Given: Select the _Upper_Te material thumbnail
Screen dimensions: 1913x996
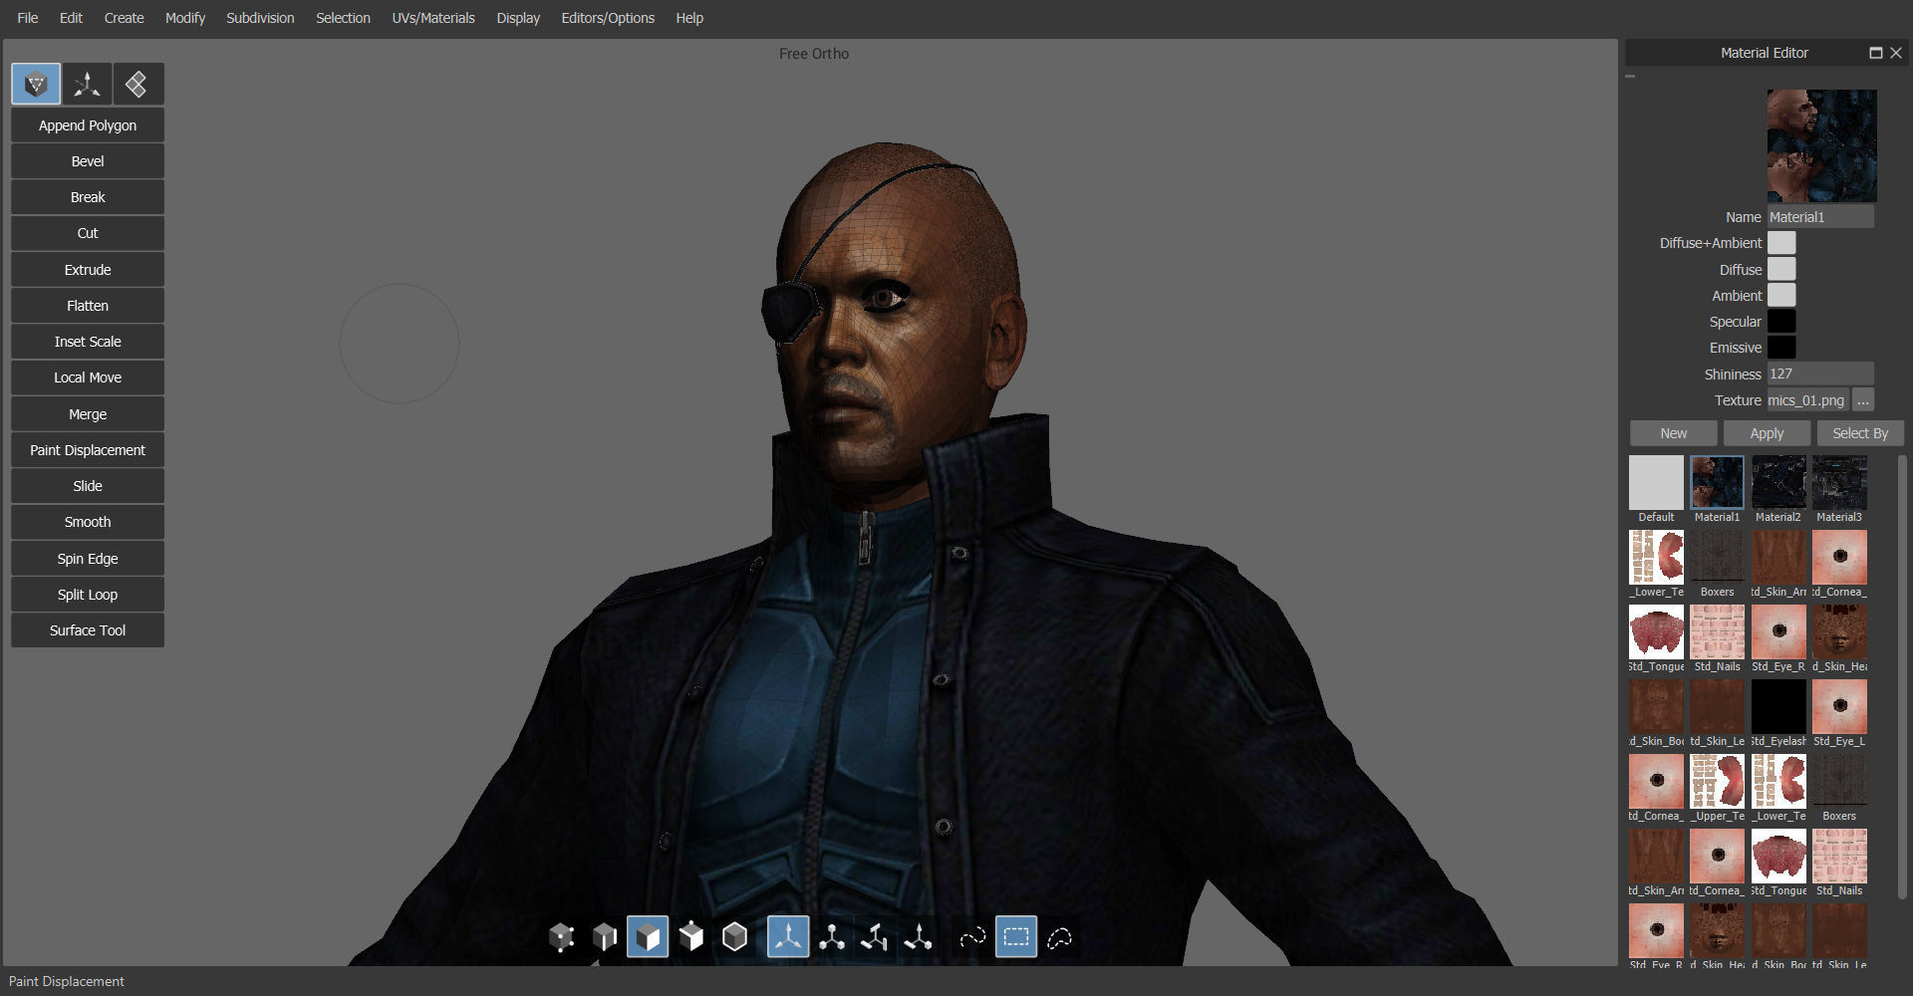Looking at the screenshot, I should pos(1717,781).
